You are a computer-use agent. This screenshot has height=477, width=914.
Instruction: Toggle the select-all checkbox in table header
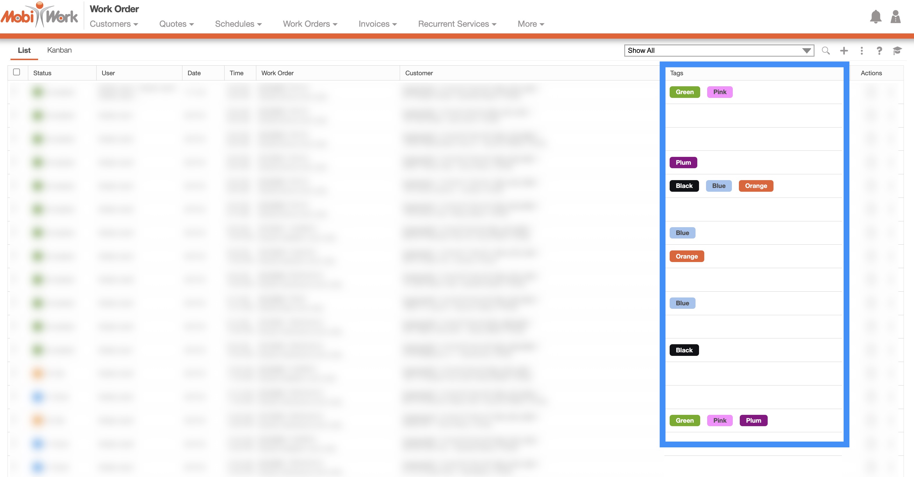pos(16,72)
